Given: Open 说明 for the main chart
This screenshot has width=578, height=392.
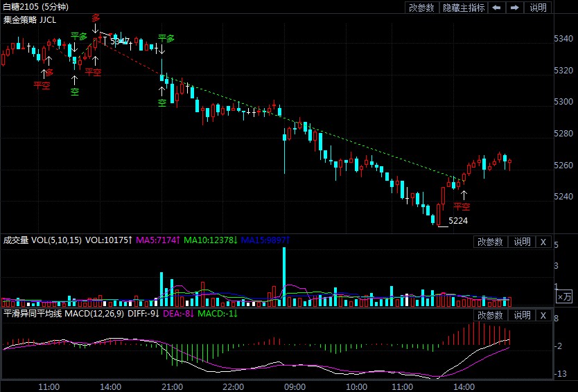Looking at the screenshot, I should tap(538, 8).
